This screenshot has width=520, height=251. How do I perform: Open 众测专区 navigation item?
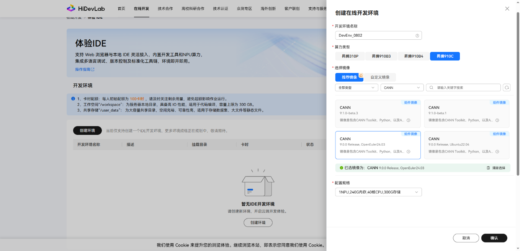(x=244, y=8)
